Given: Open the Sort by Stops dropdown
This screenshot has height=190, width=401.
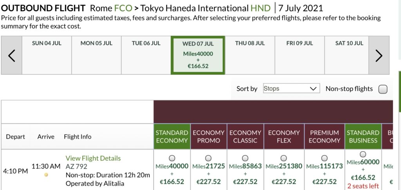Looking at the screenshot, I should (x=291, y=89).
